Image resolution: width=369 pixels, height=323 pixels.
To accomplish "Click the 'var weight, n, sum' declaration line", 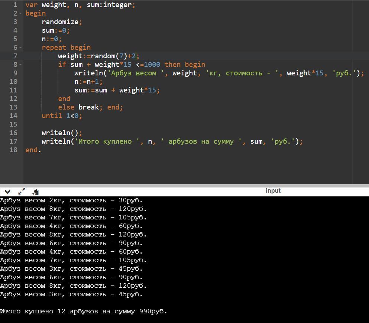I will pos(80,5).
